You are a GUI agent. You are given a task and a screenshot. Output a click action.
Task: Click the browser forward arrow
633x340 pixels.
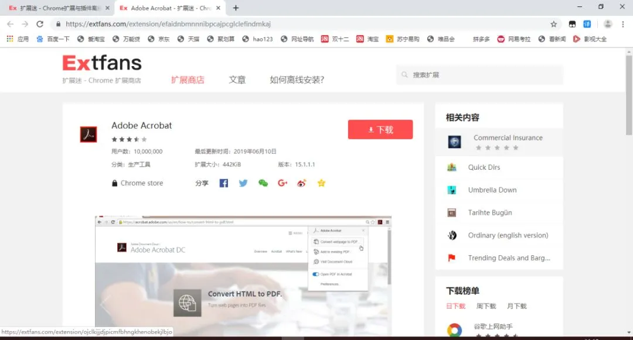click(x=25, y=24)
